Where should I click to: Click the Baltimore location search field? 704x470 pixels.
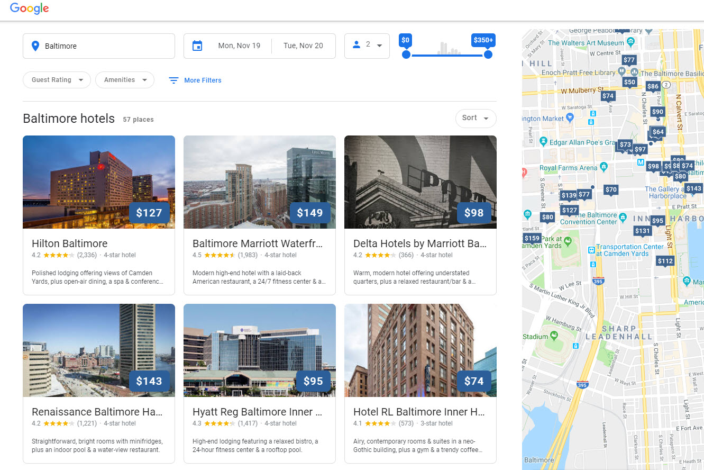coord(106,46)
